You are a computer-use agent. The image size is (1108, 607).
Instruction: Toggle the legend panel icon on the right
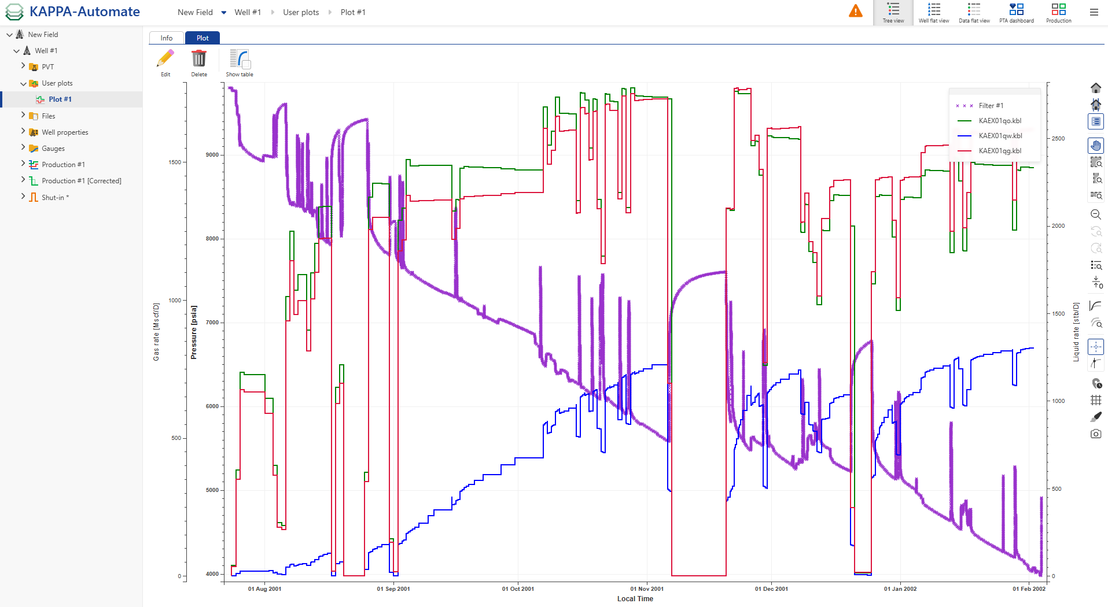(x=1096, y=121)
